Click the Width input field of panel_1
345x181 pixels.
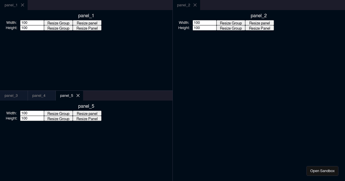click(32, 22)
